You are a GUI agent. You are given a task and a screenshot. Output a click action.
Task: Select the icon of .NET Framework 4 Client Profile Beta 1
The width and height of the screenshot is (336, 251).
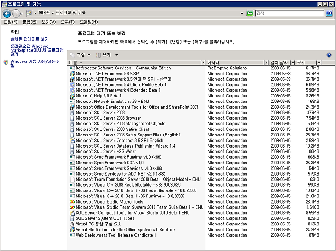tap(72, 85)
